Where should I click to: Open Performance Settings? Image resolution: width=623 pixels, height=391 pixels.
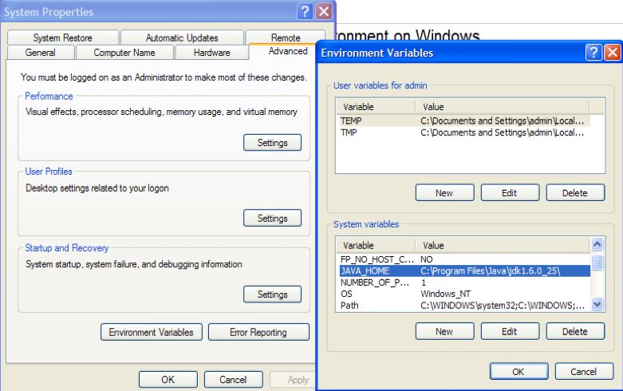(x=272, y=143)
